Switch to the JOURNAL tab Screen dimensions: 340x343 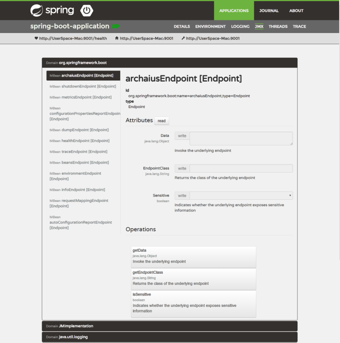(269, 11)
